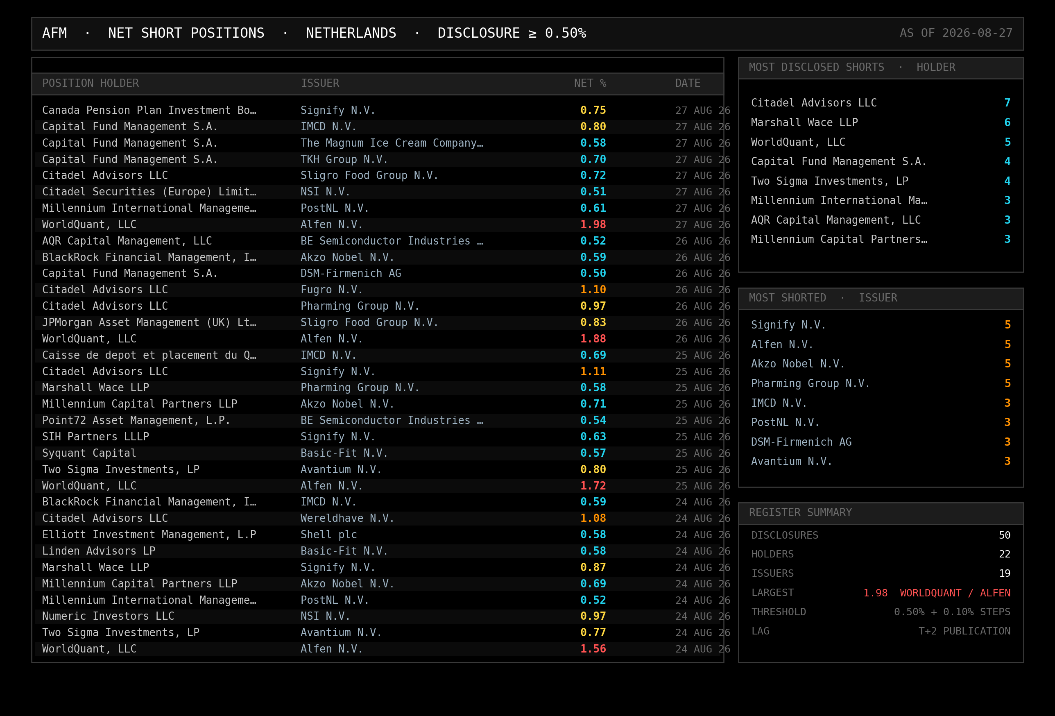Click the DISCLOSURES count 50

point(1004,535)
